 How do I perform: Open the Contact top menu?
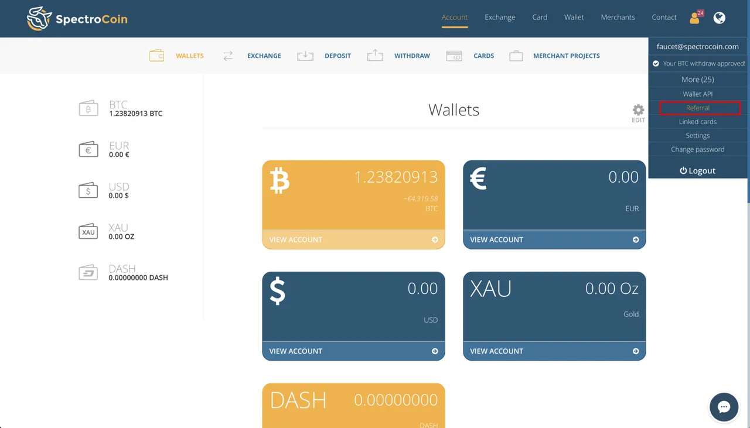(664, 18)
